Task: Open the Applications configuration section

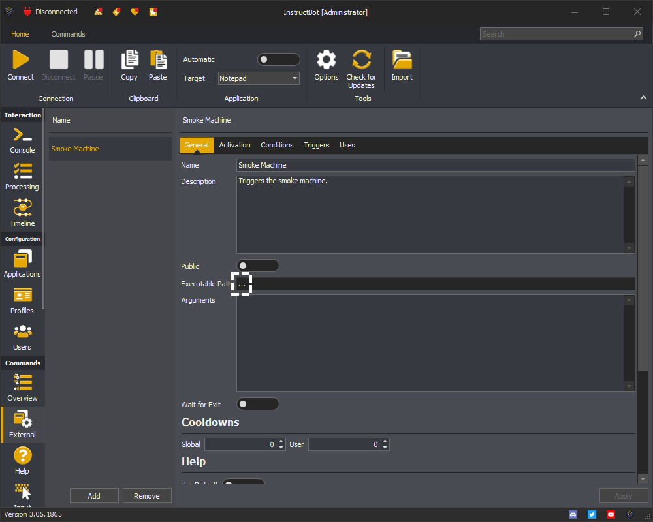Action: pyautogui.click(x=22, y=264)
